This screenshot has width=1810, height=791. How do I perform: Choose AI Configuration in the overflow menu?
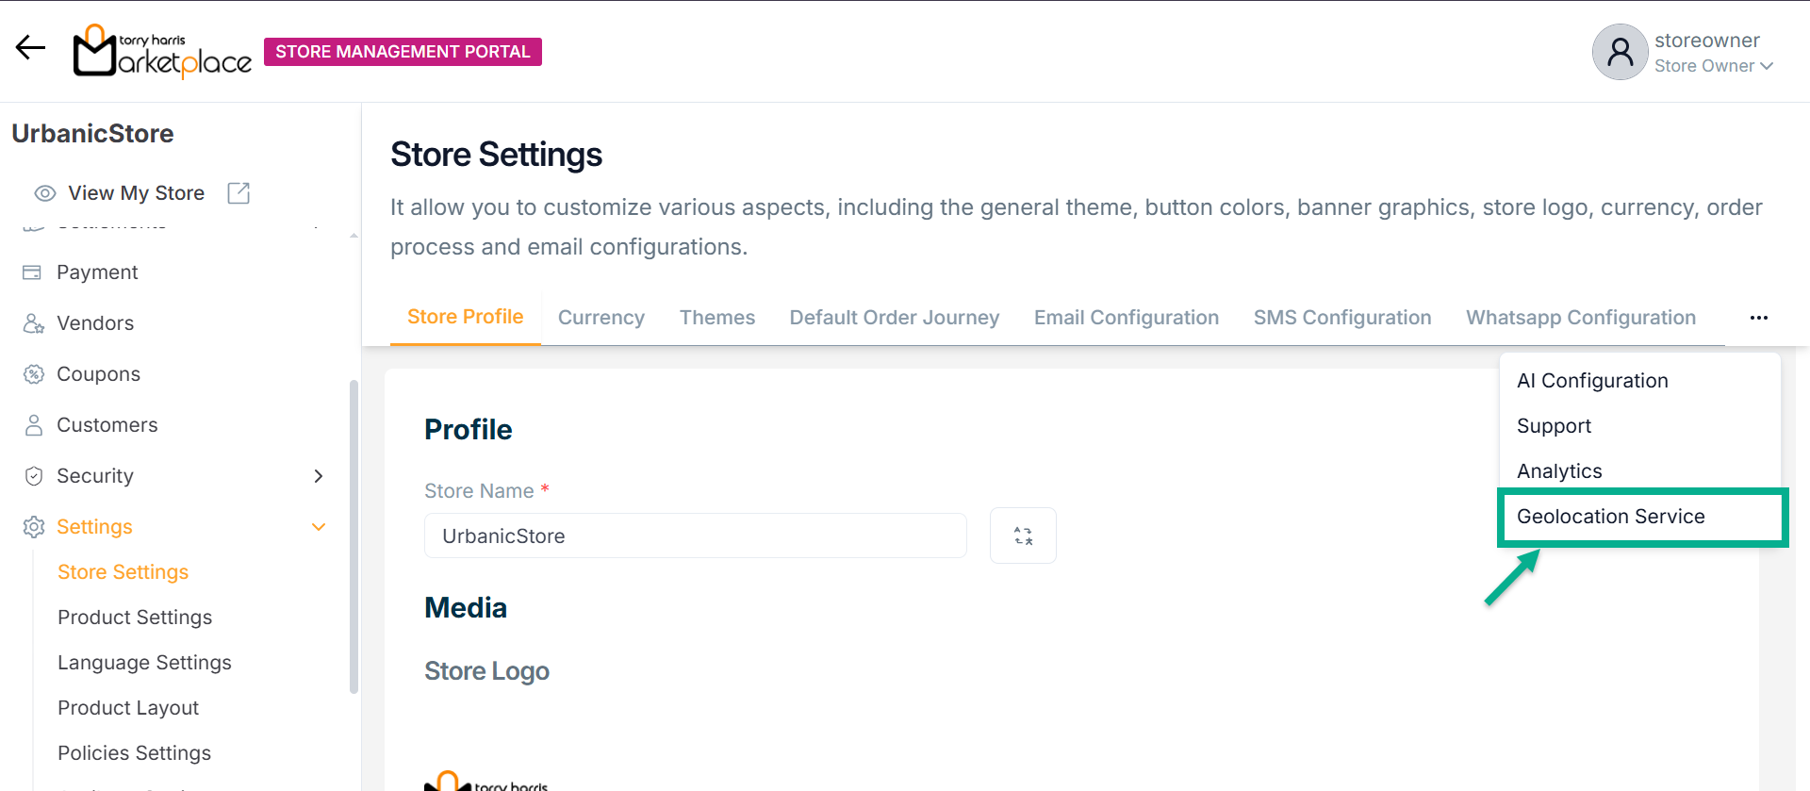(1592, 381)
